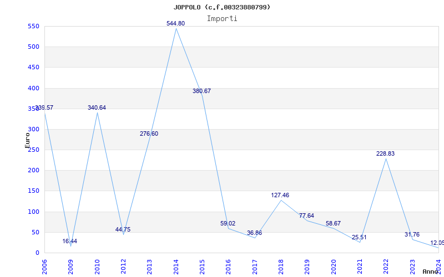The width and height of the screenshot is (444, 277).
Task: Click the 200 y-axis tick label
Action: click(x=33, y=171)
